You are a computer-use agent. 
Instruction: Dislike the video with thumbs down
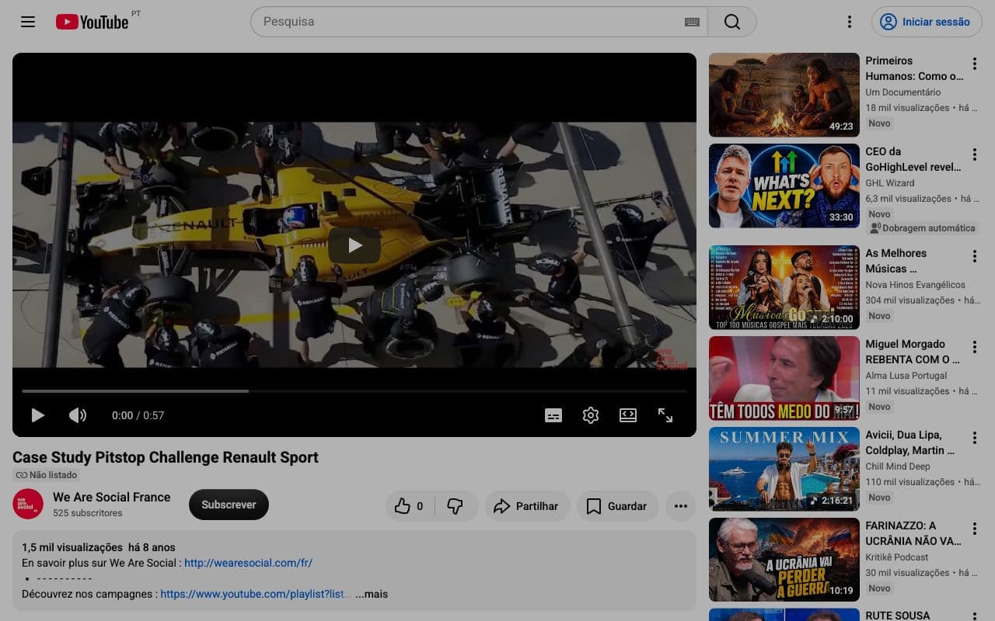coord(456,506)
